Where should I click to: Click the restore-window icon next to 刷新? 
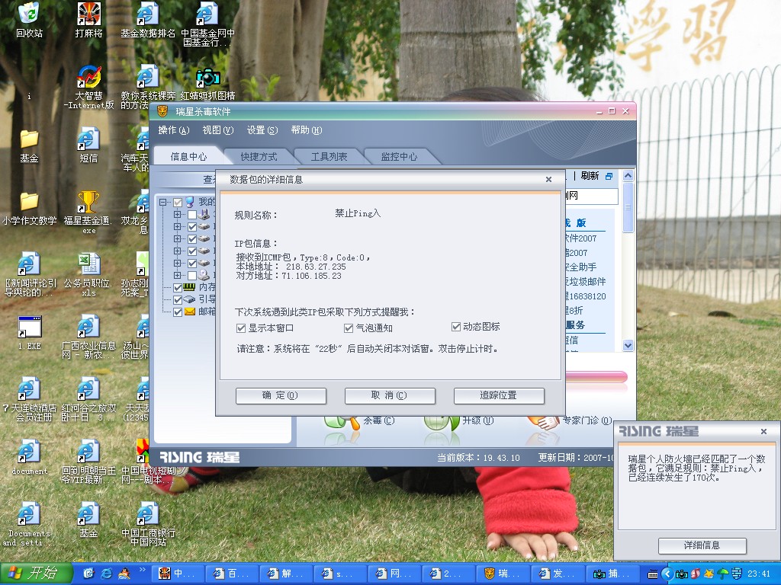tap(609, 176)
